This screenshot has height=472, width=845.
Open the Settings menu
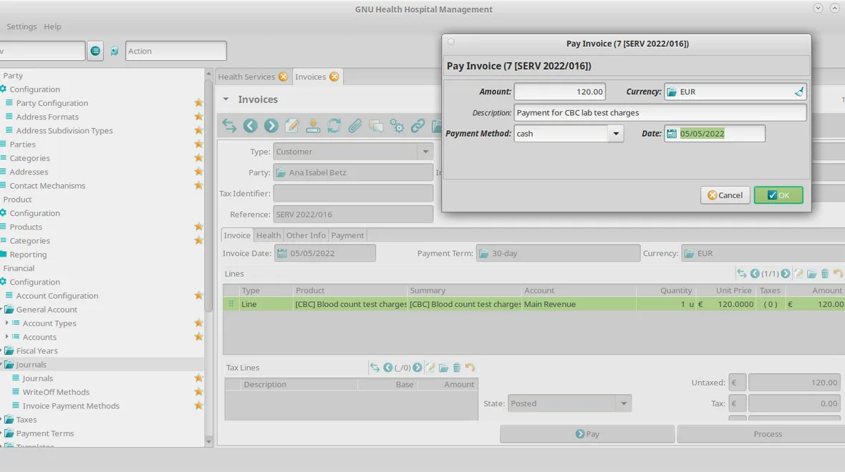pyautogui.click(x=21, y=26)
